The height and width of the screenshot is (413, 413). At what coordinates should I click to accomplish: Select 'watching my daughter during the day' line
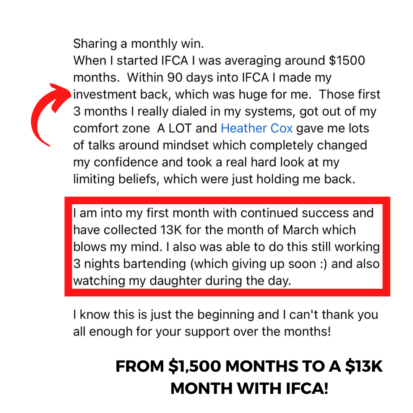click(x=182, y=281)
